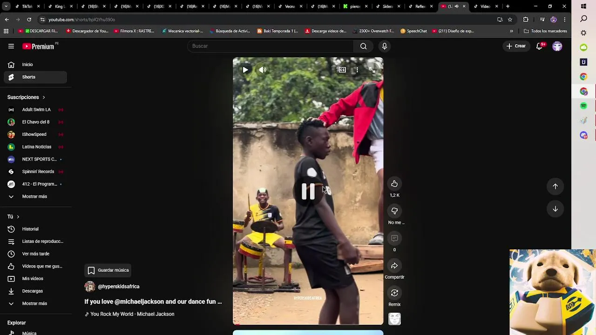Open the comments on the short
The width and height of the screenshot is (596, 335).
pos(394,238)
